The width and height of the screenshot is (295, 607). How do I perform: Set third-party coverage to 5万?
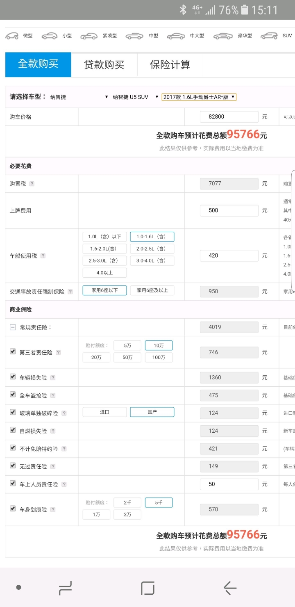pyautogui.click(x=127, y=345)
